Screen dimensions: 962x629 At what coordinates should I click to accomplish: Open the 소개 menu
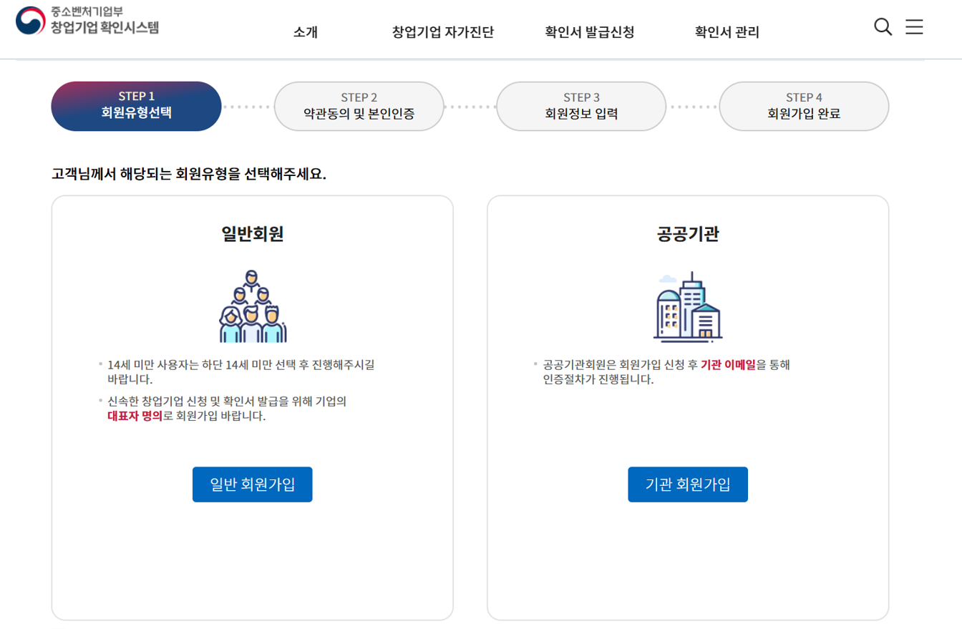(x=305, y=32)
